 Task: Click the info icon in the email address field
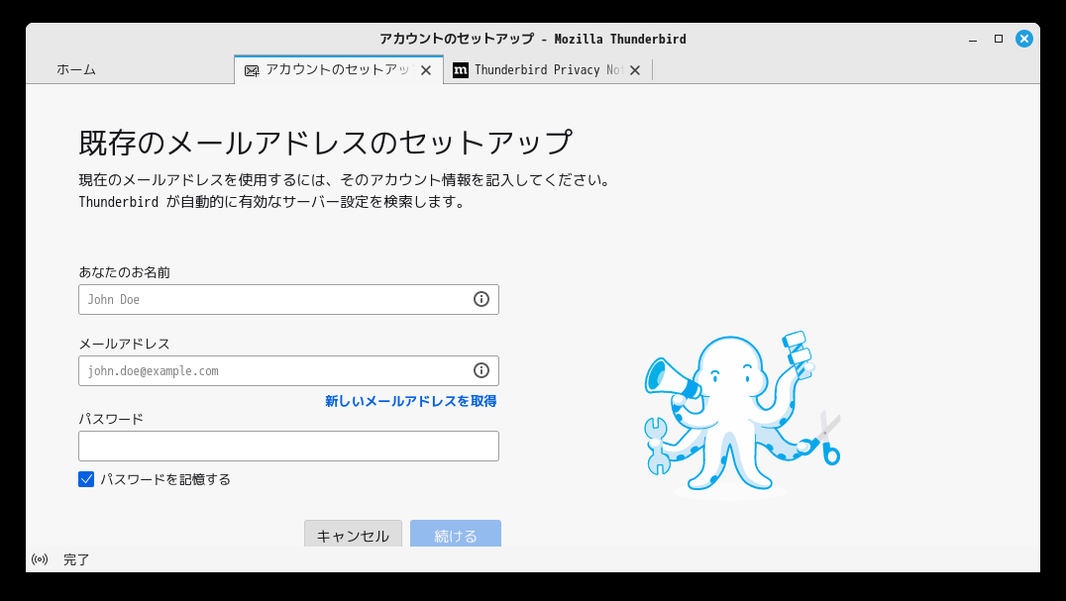[481, 370]
